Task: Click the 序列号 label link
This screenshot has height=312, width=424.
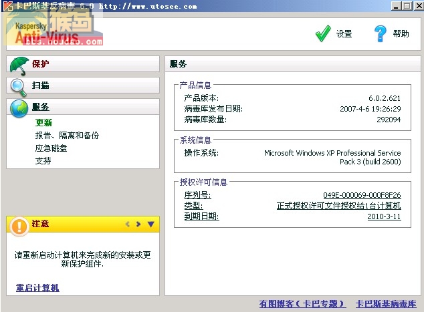Action: [198, 195]
